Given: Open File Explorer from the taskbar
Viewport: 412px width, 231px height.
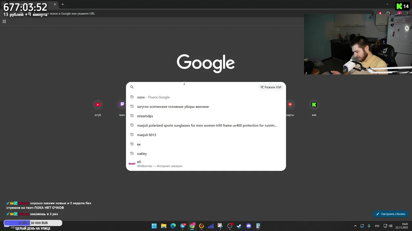Looking at the screenshot, I should pos(164,226).
